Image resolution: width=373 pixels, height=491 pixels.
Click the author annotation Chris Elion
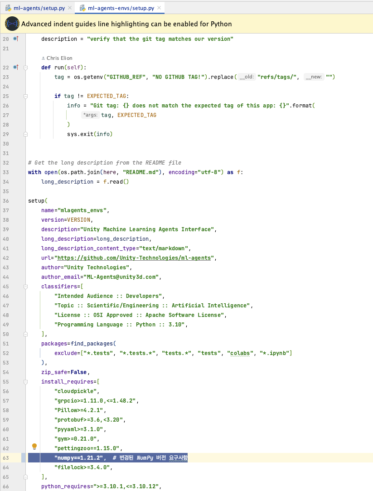[57, 58]
